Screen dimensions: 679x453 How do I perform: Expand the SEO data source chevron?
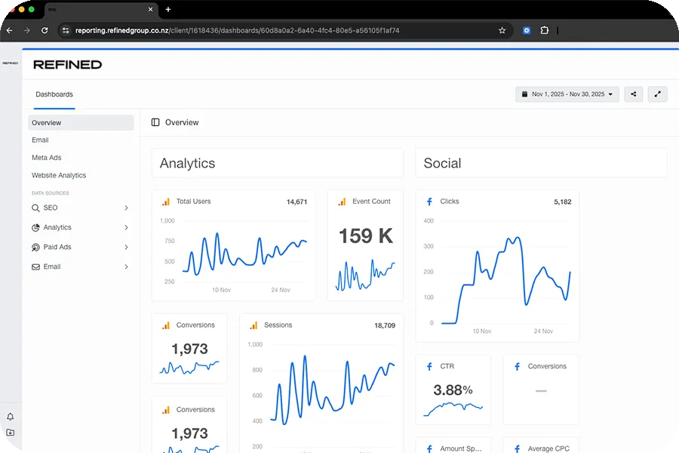126,208
